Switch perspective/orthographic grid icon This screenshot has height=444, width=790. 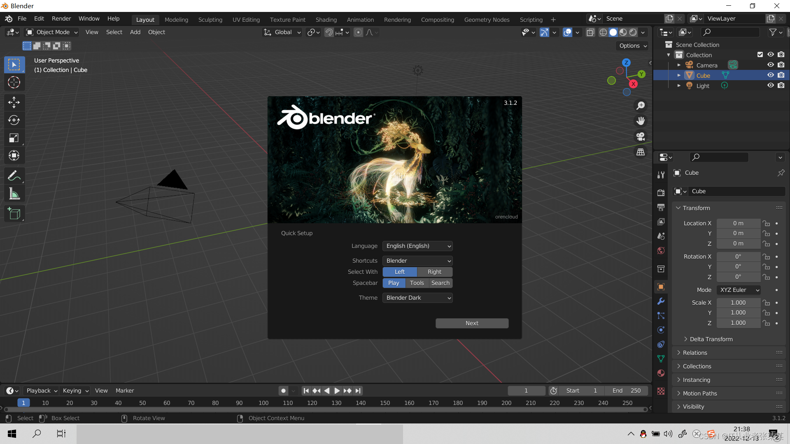tap(641, 152)
